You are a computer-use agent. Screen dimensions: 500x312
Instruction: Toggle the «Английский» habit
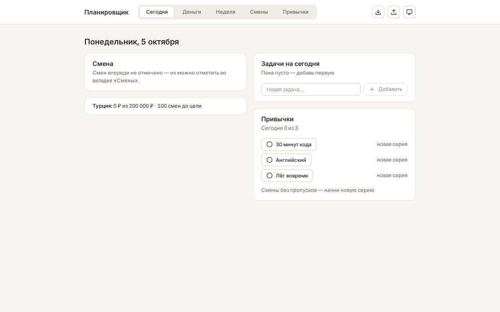pos(286,160)
